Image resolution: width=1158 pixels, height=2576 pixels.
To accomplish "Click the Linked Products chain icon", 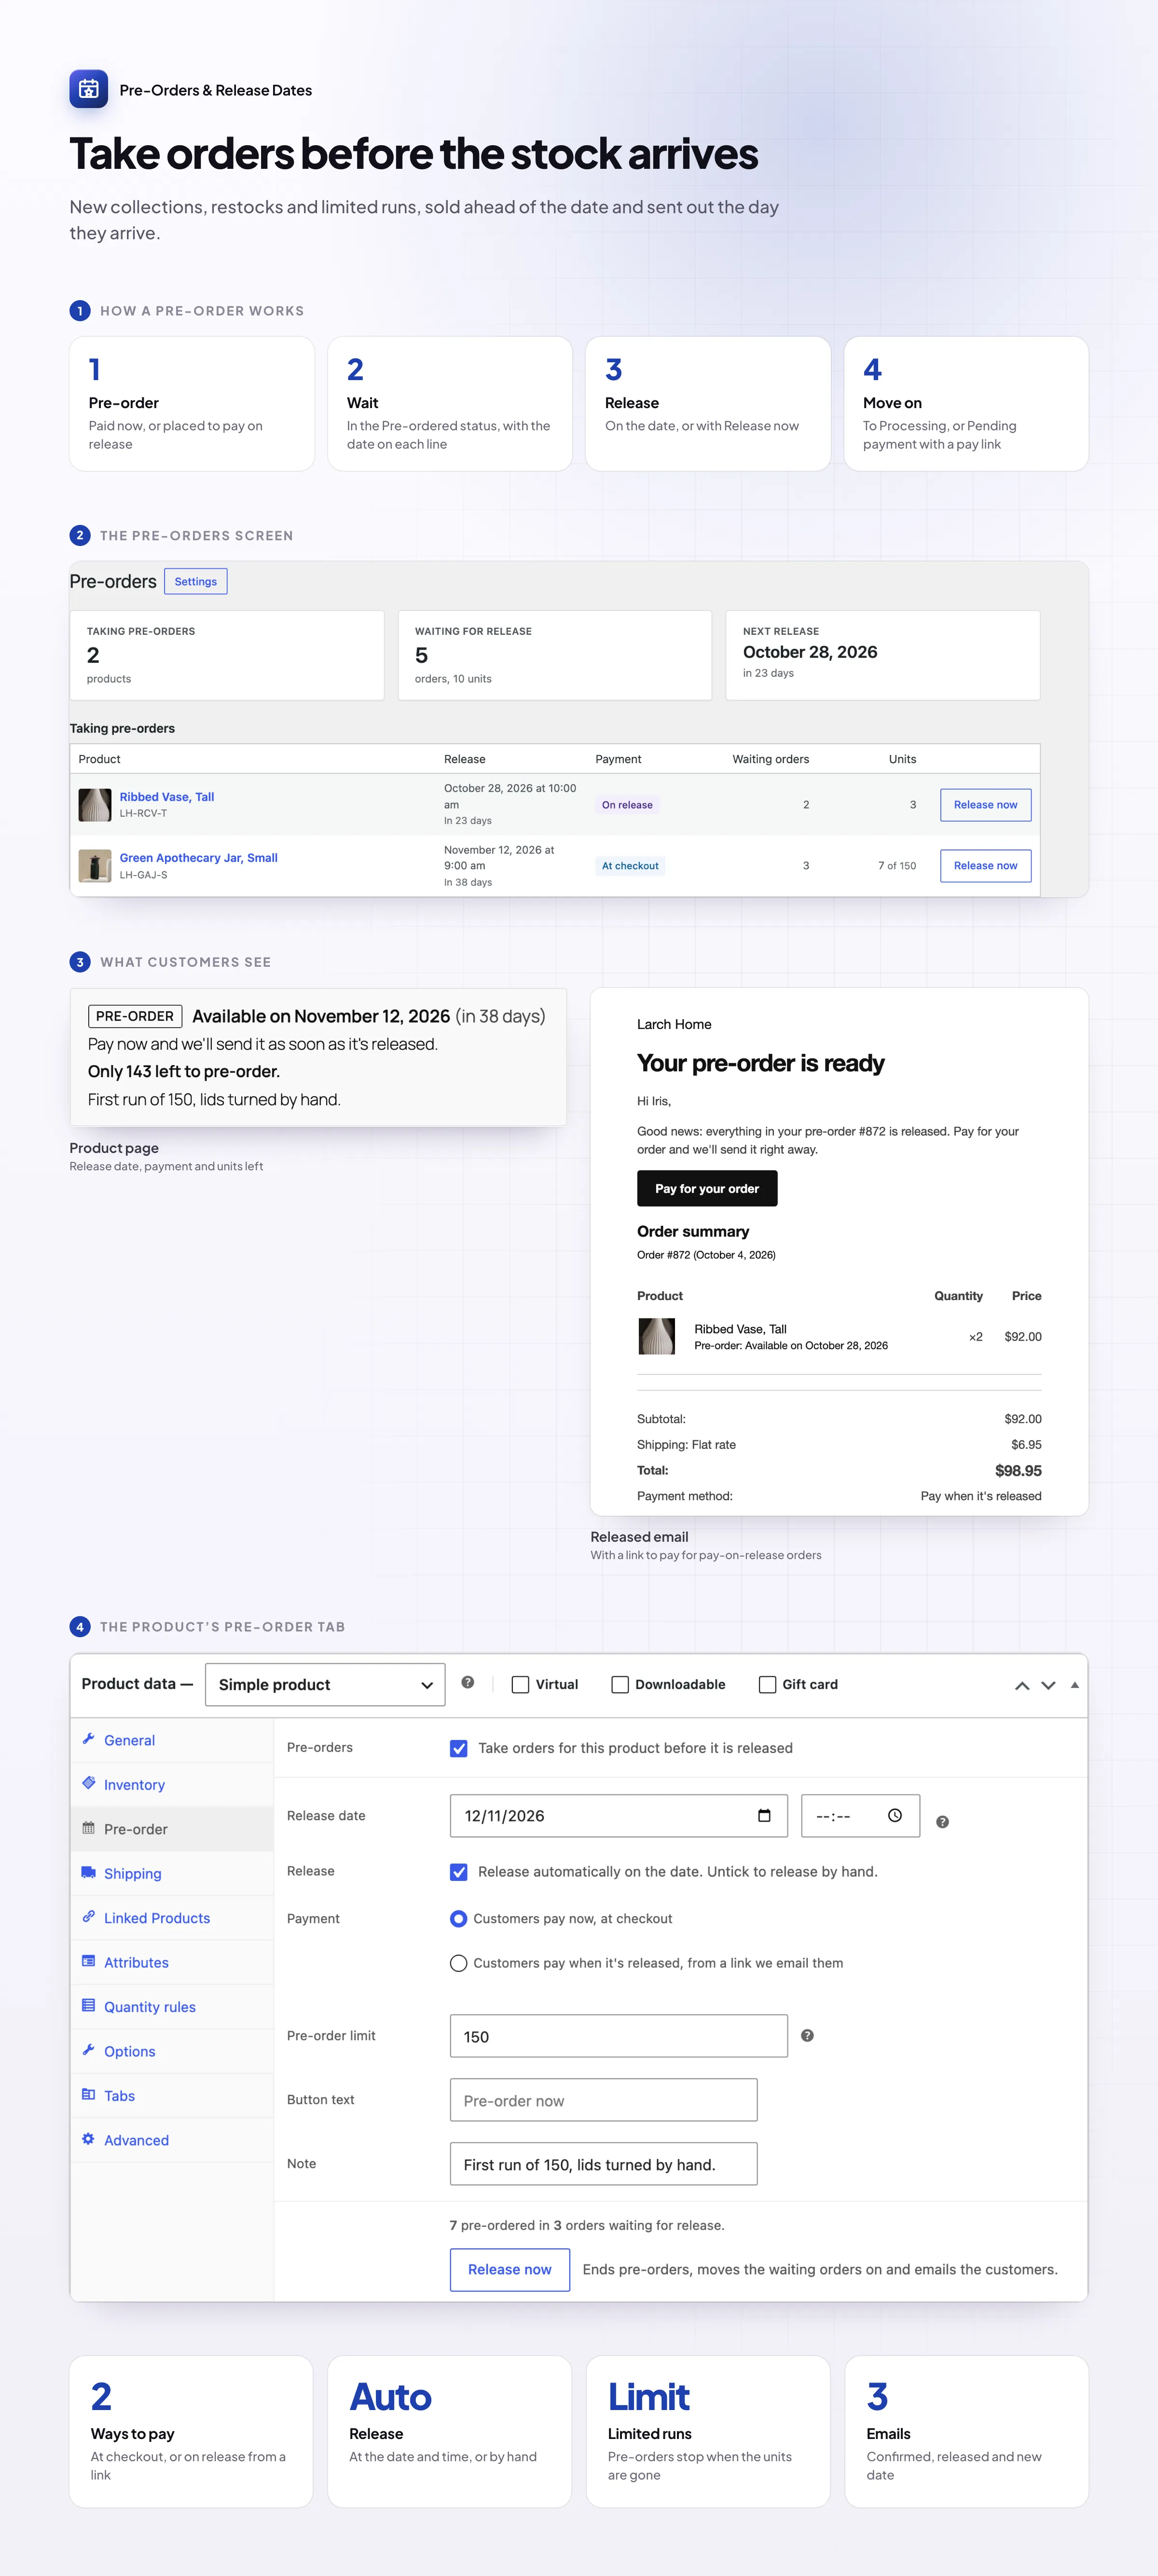I will click(88, 1917).
